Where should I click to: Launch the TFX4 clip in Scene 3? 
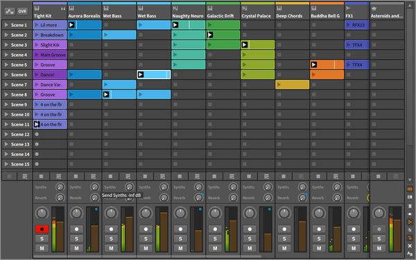(x=348, y=45)
